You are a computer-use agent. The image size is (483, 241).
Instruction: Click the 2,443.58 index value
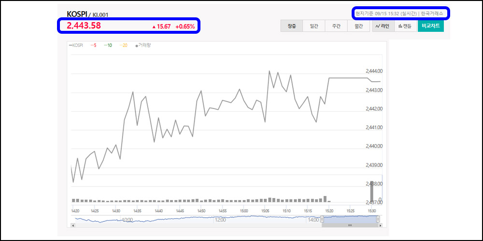tap(84, 26)
